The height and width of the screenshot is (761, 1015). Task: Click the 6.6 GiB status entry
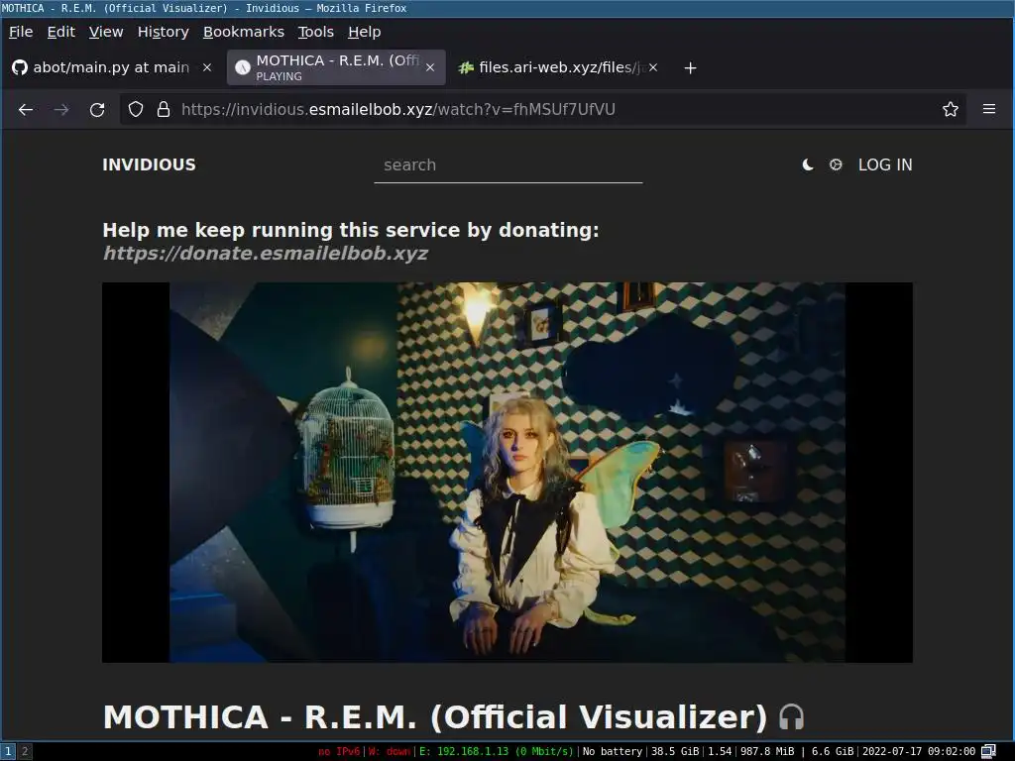(833, 751)
